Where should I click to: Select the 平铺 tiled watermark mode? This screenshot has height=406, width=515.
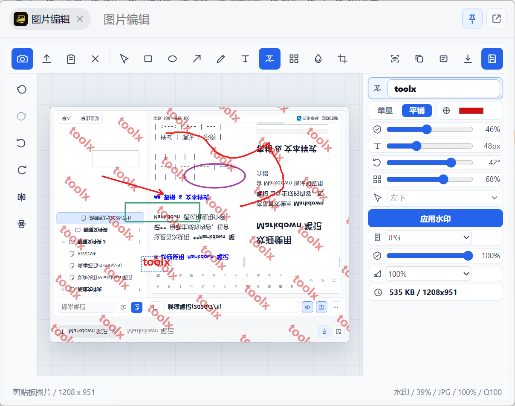(x=417, y=111)
